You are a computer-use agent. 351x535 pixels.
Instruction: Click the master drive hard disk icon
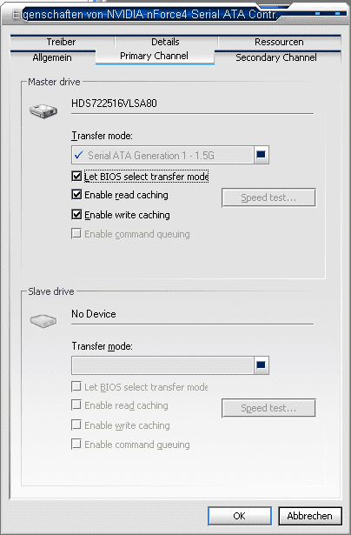click(43, 110)
